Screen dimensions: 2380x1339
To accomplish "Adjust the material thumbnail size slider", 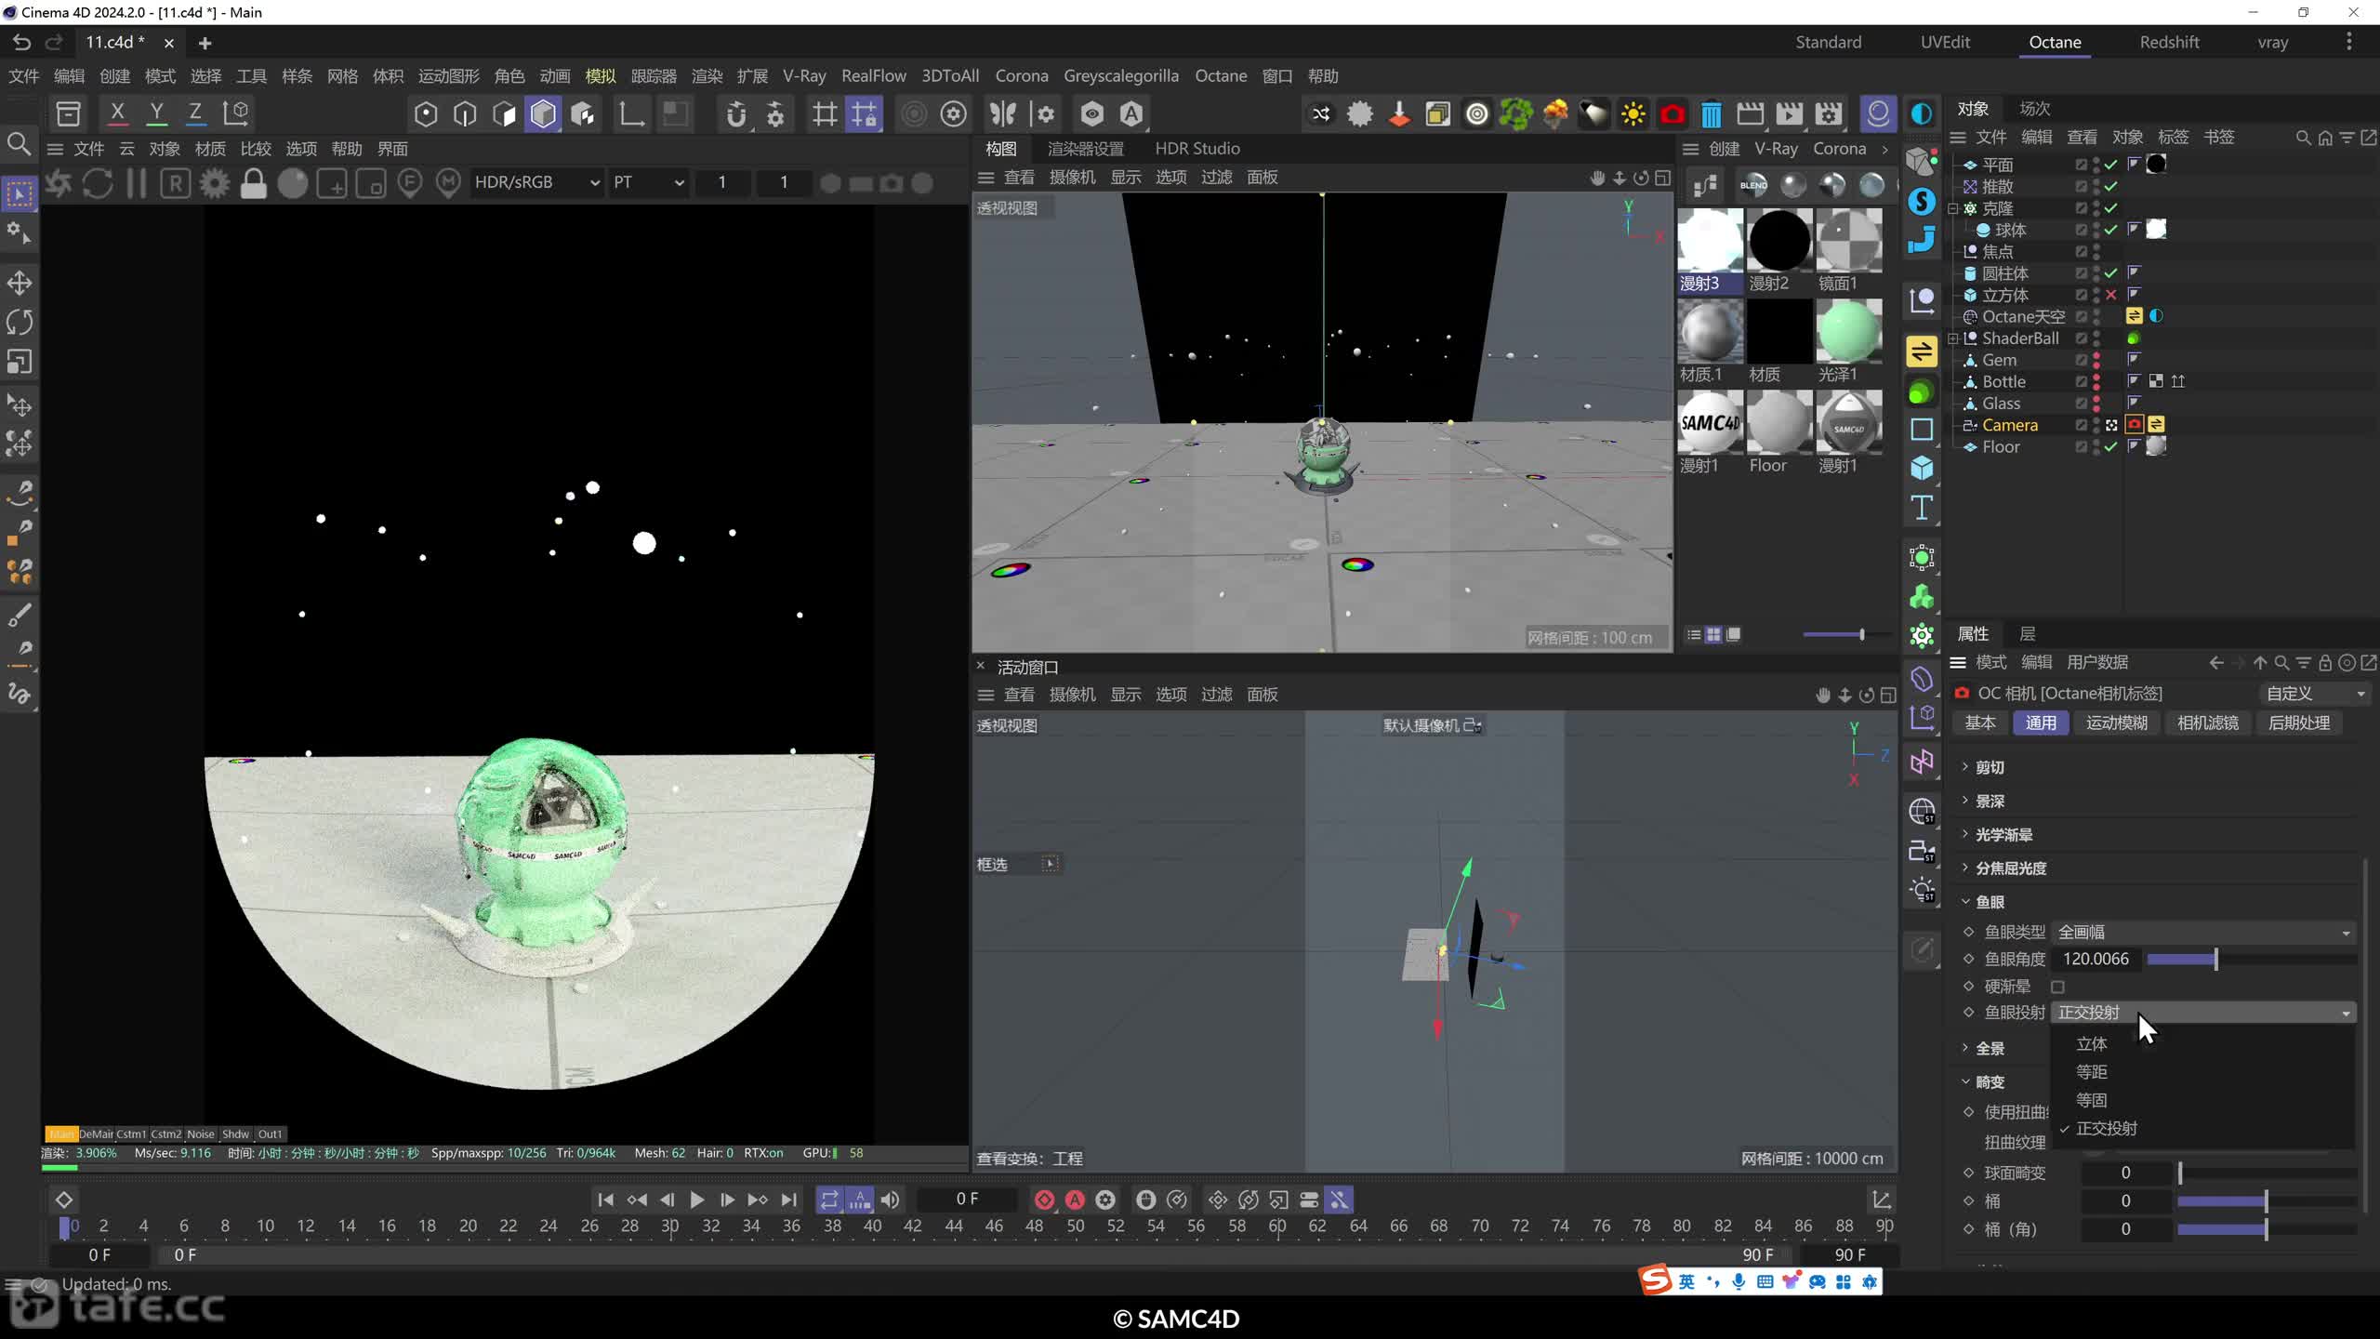I will point(1845,634).
